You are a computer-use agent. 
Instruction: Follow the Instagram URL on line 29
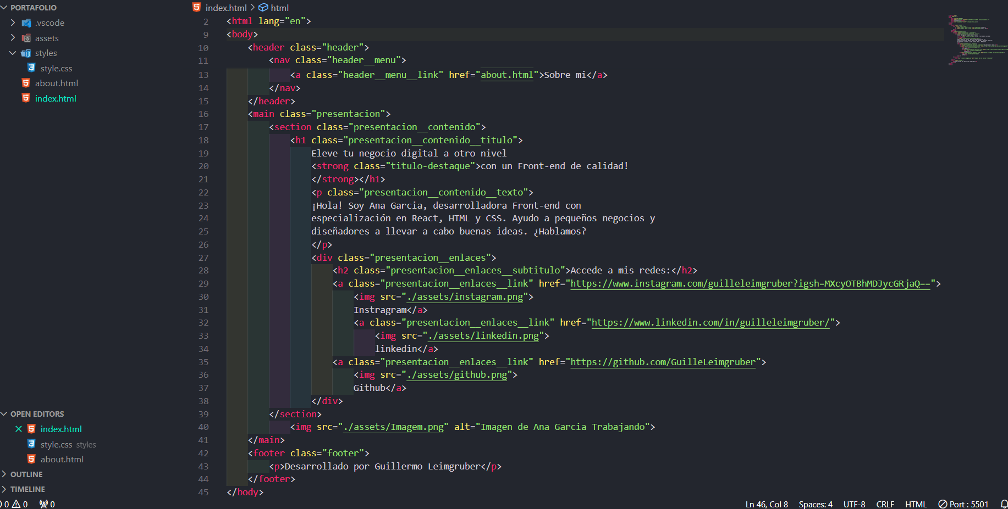[750, 284]
